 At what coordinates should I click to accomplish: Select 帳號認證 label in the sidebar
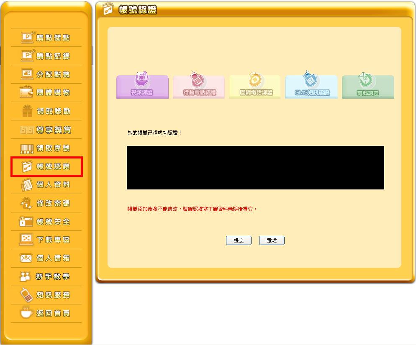click(53, 166)
